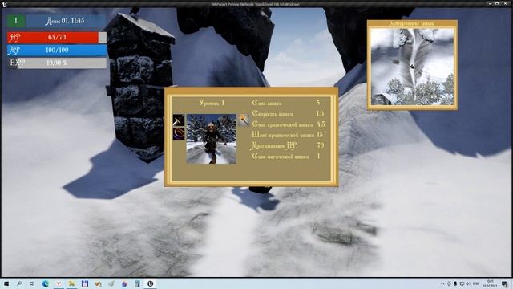
Task: Click the "Сила атаки" stat row
Action: [x=289, y=103]
